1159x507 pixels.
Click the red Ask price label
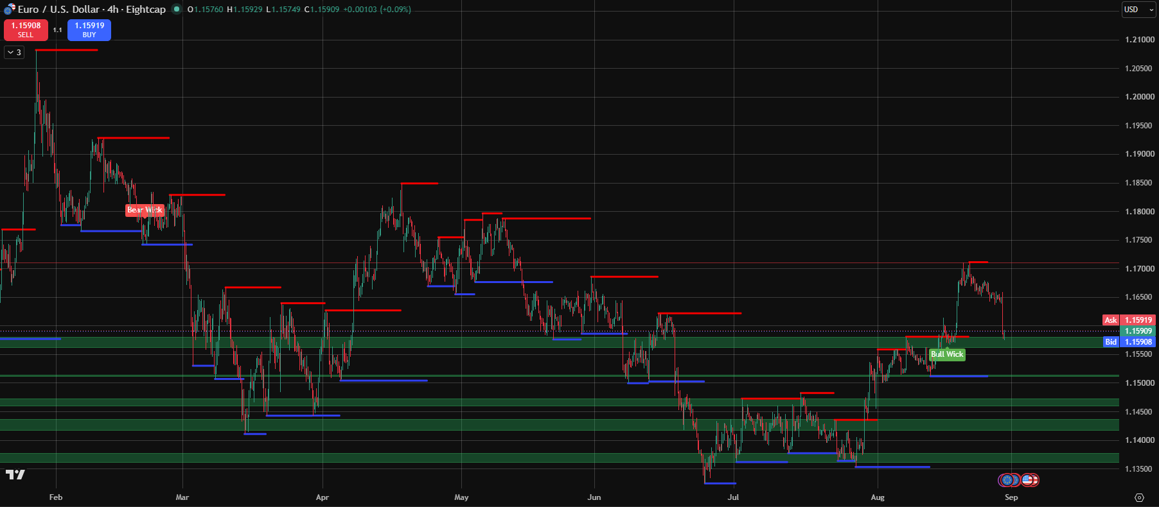click(1111, 320)
